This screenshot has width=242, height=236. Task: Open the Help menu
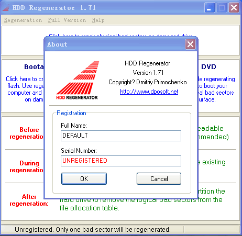[98, 20]
